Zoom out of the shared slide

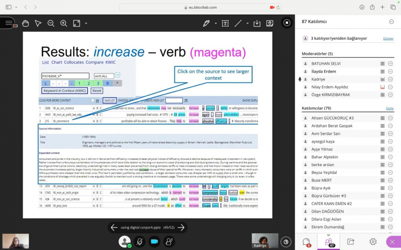click(x=51, y=23)
